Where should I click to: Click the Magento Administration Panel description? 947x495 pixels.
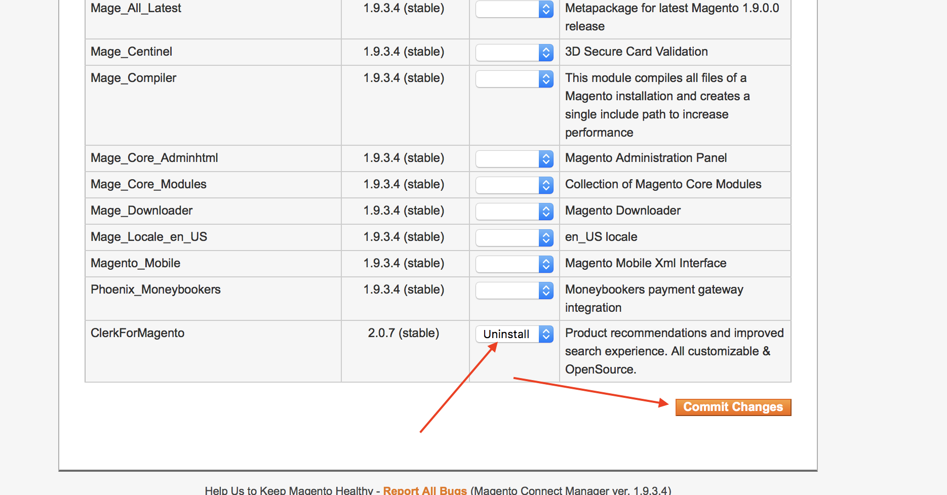pos(646,158)
